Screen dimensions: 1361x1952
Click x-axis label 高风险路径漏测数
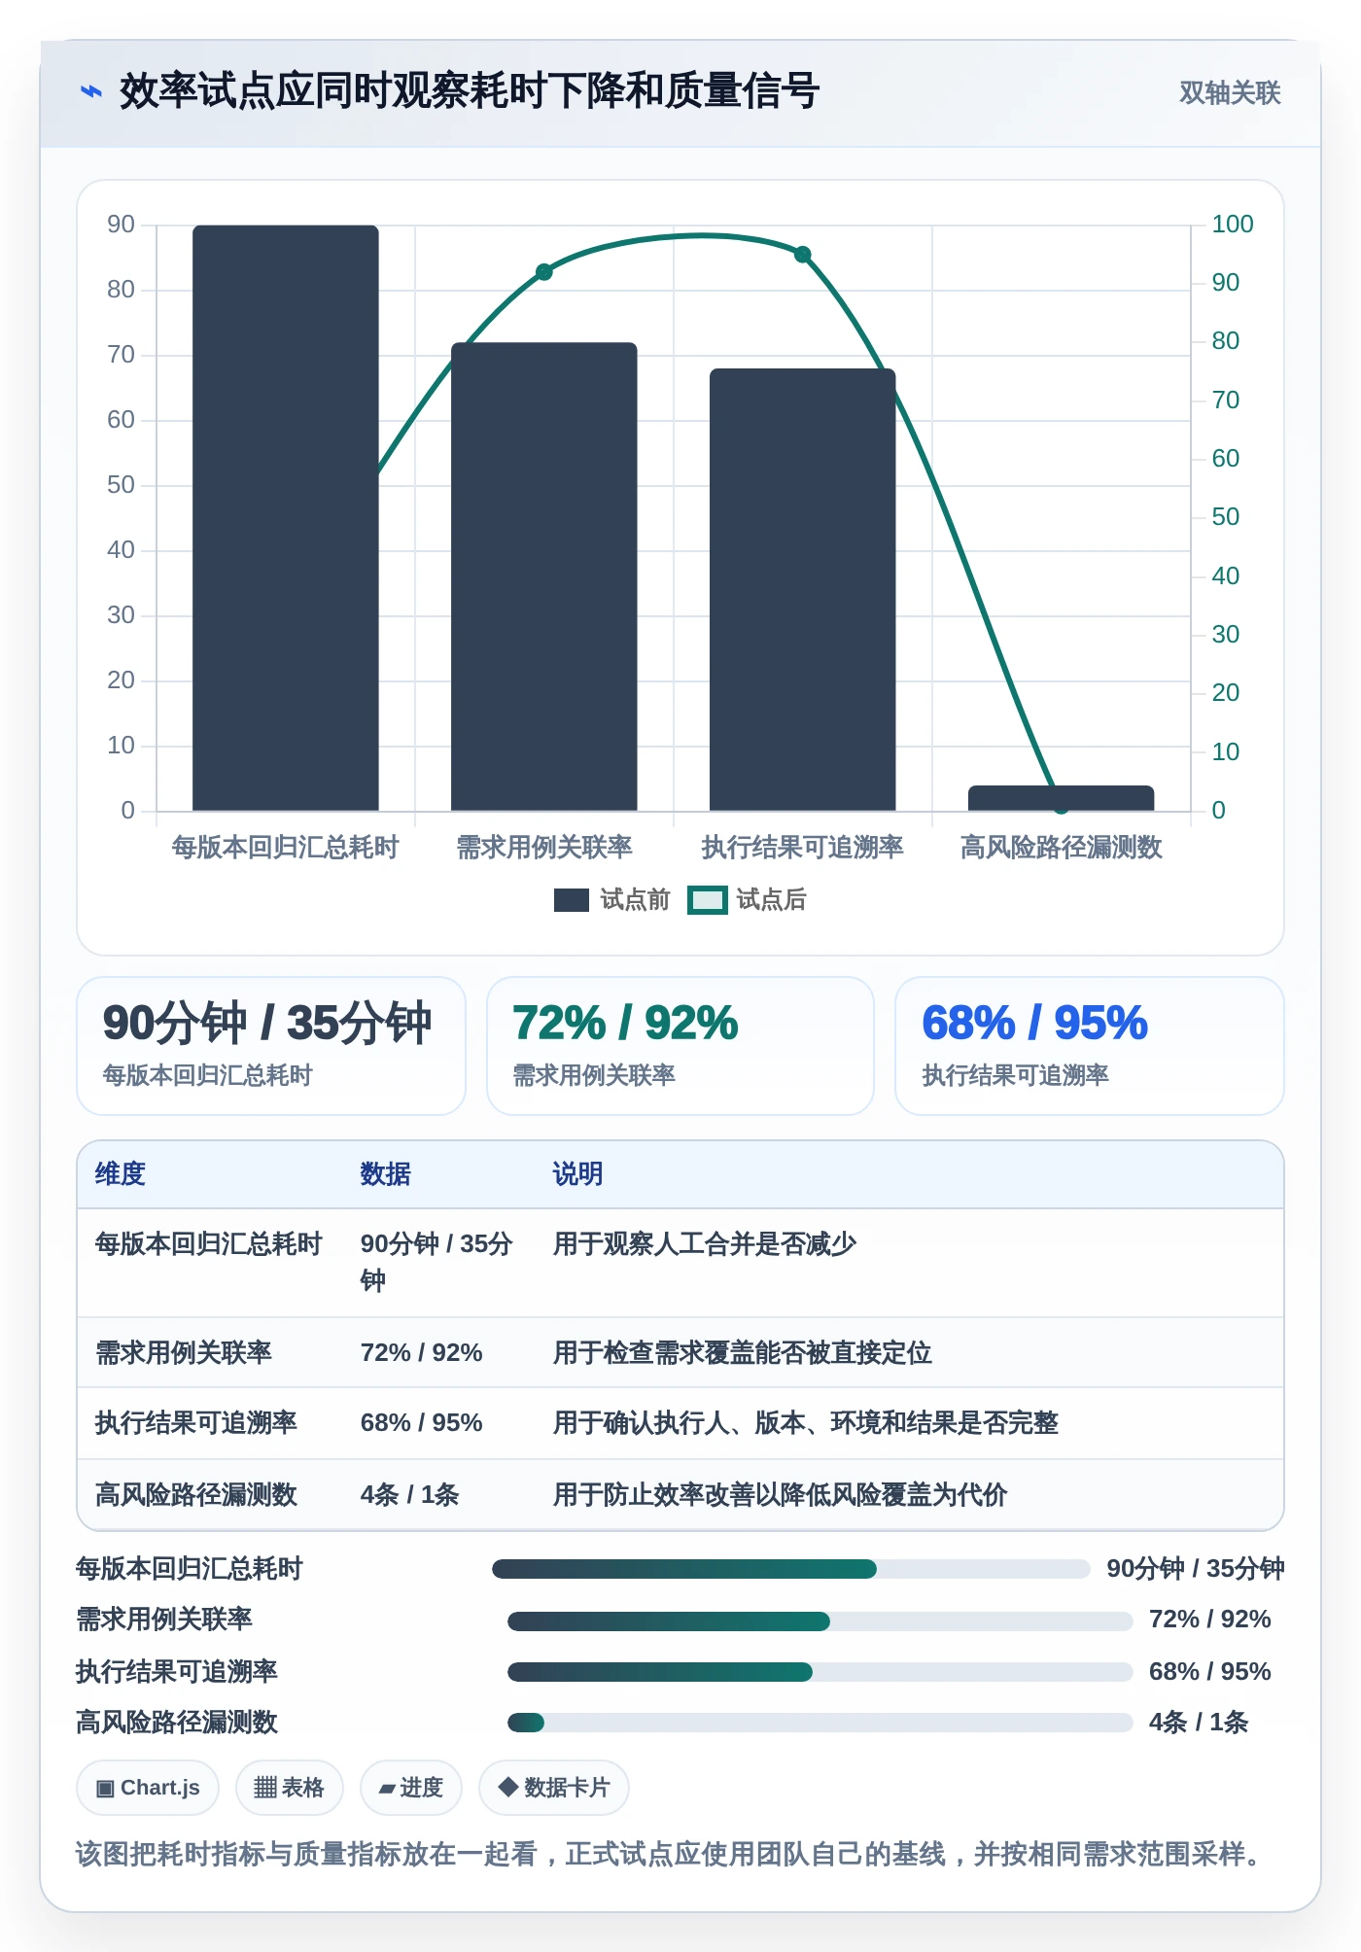coord(1062,848)
